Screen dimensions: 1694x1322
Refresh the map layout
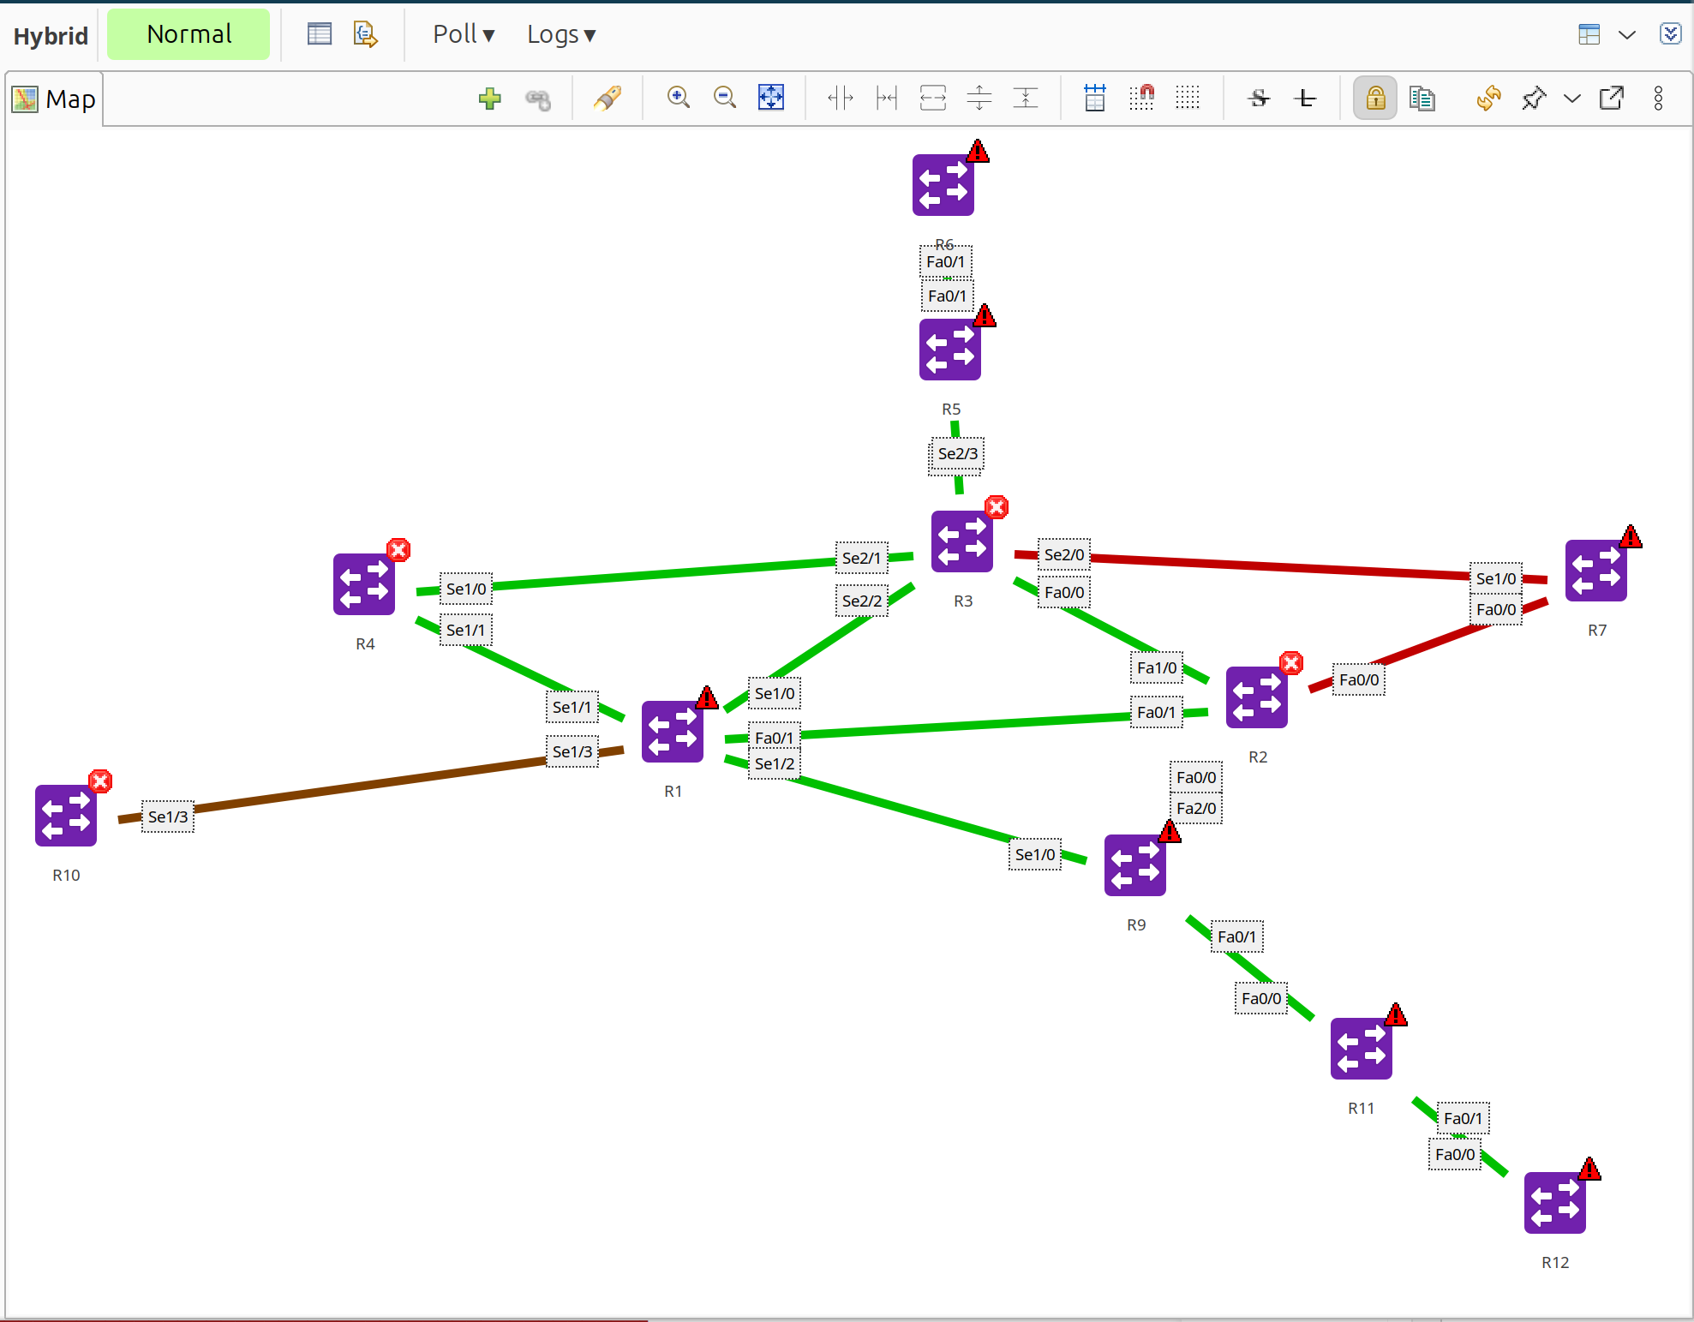click(1489, 99)
